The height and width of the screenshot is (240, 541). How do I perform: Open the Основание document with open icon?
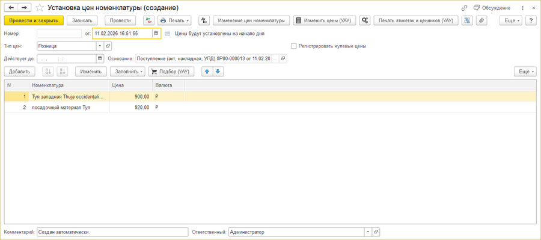pyautogui.click(x=283, y=59)
